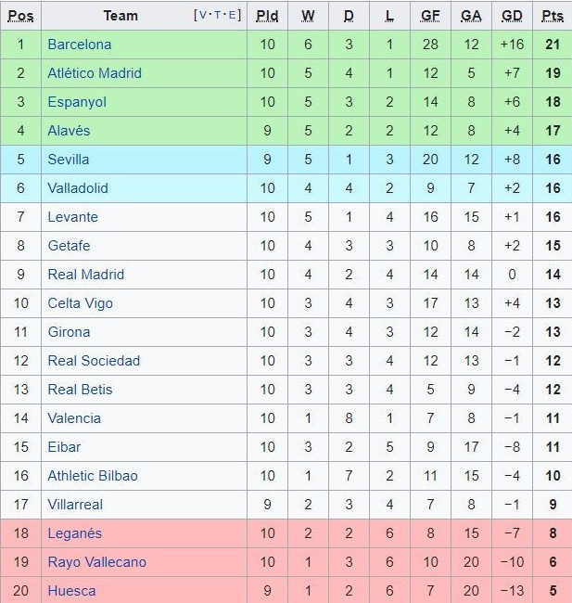Click the Pts column header
572x603 pixels.
(x=553, y=16)
